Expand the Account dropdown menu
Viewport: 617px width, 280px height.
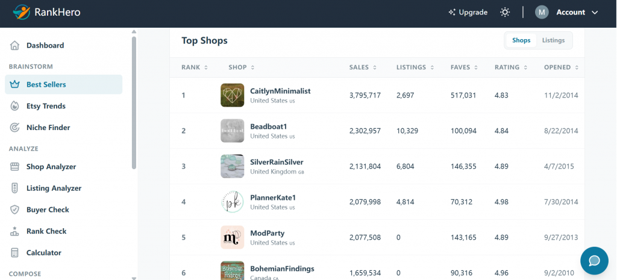[566, 12]
